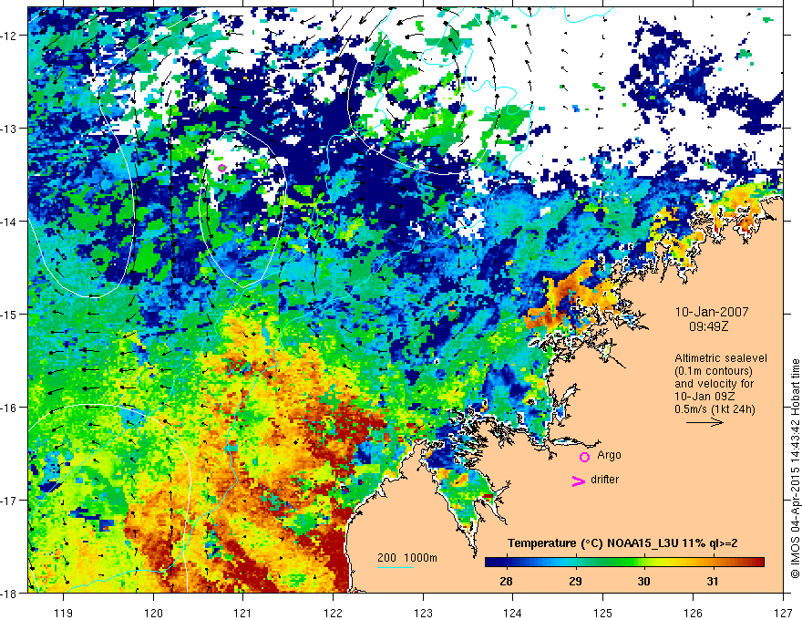Click the 0.5m/s velocity scale arrow
The height and width of the screenshot is (620, 802).
pos(704,422)
